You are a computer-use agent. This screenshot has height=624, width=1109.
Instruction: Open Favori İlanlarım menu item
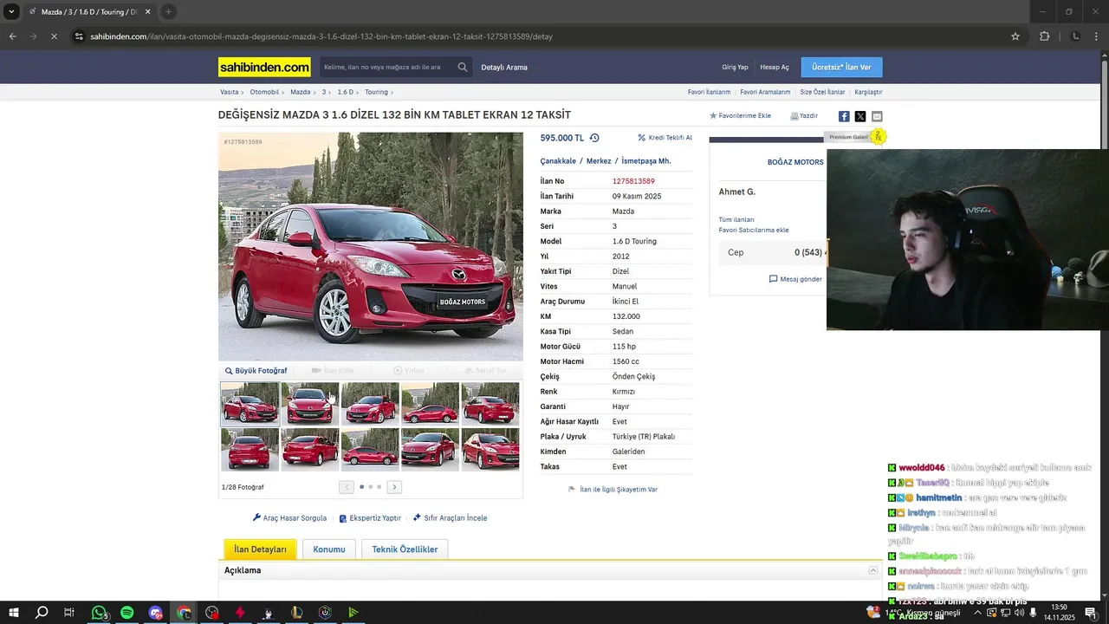709,92
